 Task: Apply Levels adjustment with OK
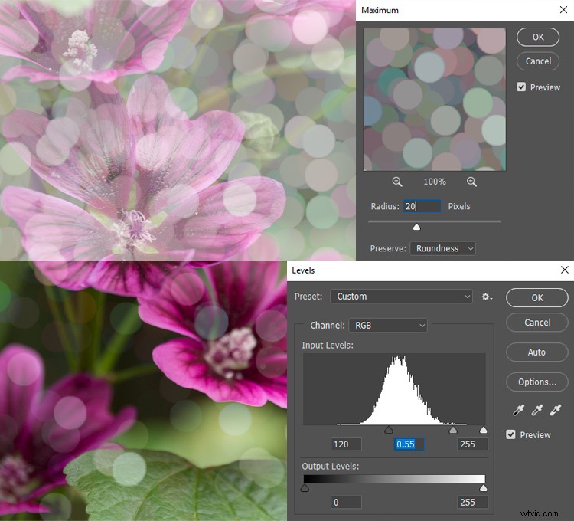click(x=537, y=297)
